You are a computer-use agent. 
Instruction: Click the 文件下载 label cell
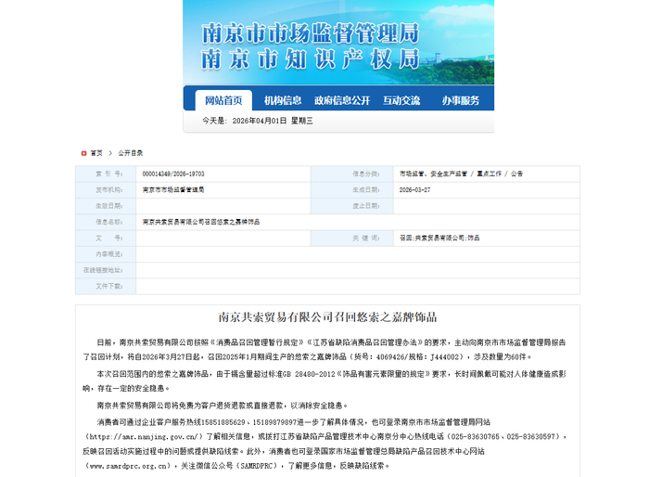coord(106,287)
